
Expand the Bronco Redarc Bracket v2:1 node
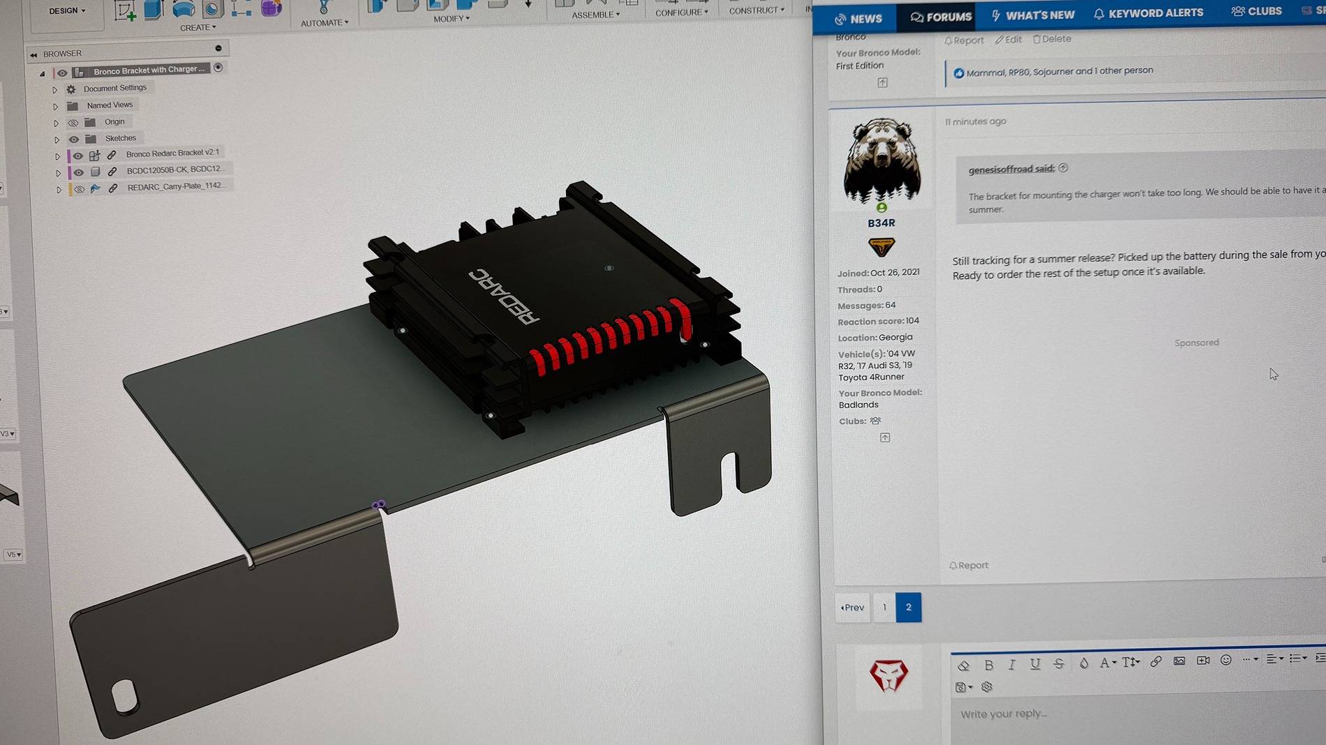coord(57,157)
